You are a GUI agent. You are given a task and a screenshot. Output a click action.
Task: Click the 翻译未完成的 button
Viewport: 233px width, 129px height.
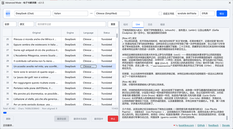(80, 119)
